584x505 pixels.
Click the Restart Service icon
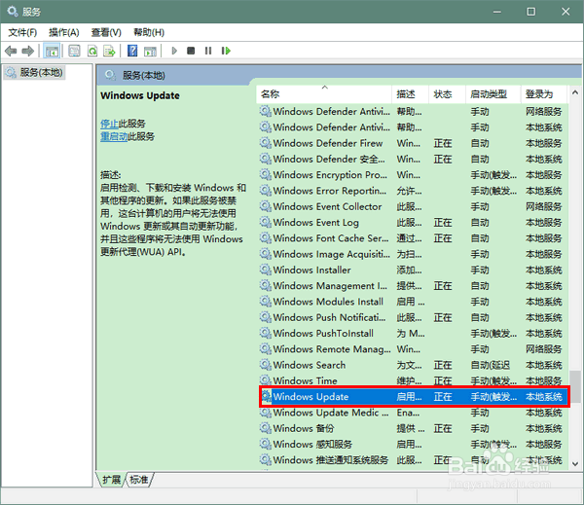pyautogui.click(x=226, y=51)
